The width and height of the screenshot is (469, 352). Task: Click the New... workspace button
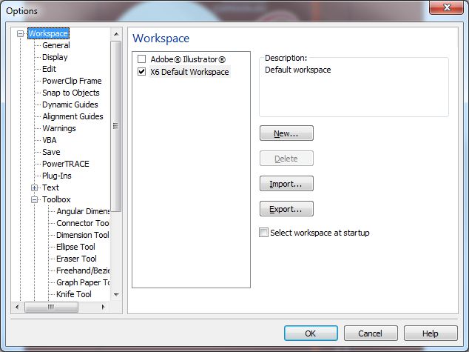click(286, 133)
